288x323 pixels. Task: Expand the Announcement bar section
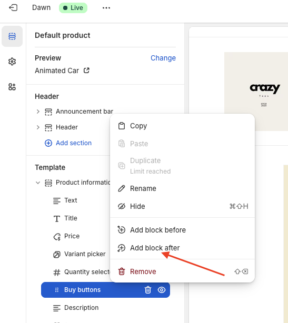pyautogui.click(x=38, y=112)
